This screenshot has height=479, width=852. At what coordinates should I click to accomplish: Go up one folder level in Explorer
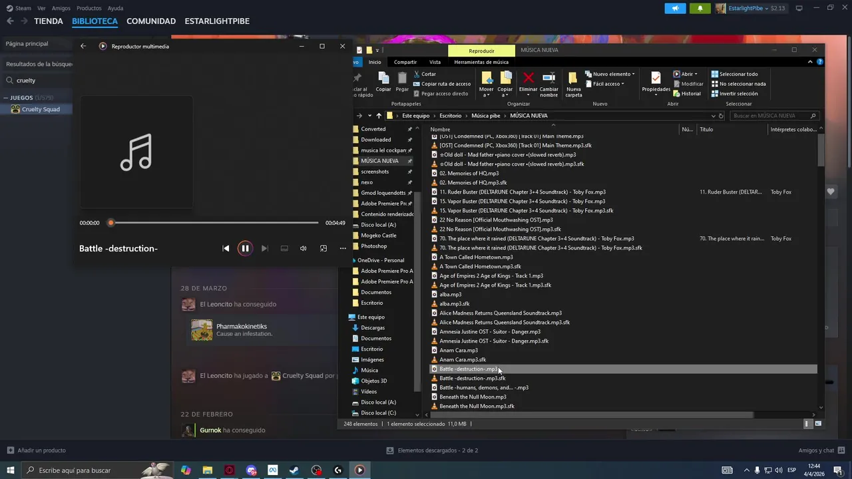[x=379, y=116]
